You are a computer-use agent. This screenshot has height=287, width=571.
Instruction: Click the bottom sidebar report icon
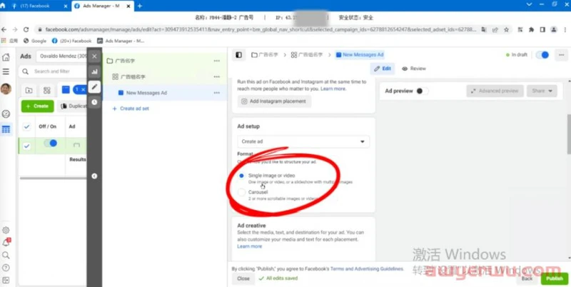6,280
